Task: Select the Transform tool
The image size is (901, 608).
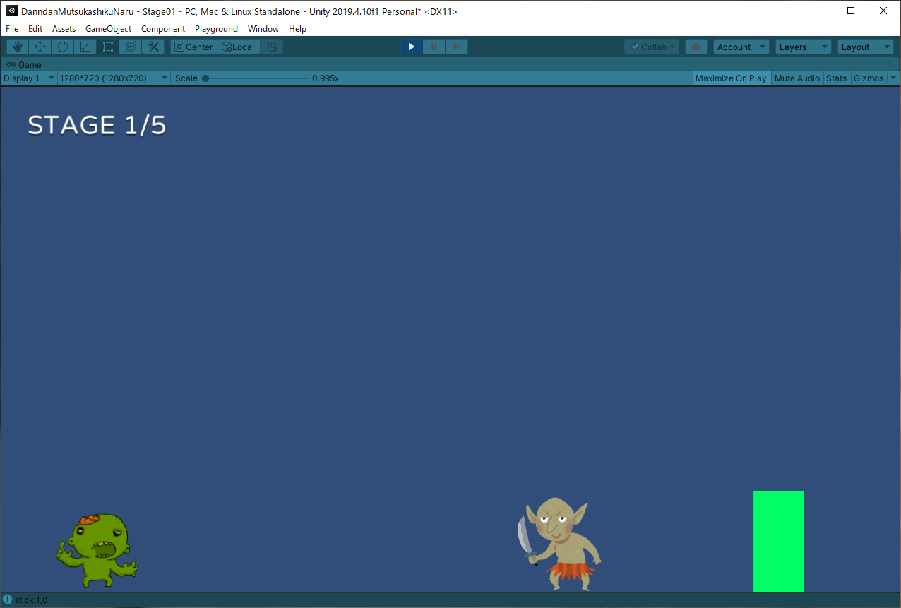Action: [131, 47]
